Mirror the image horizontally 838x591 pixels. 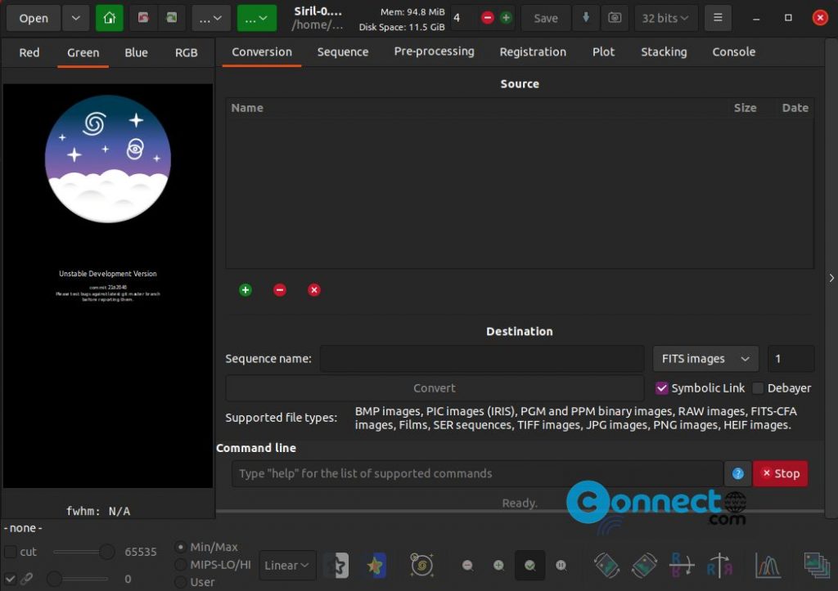[x=719, y=565]
